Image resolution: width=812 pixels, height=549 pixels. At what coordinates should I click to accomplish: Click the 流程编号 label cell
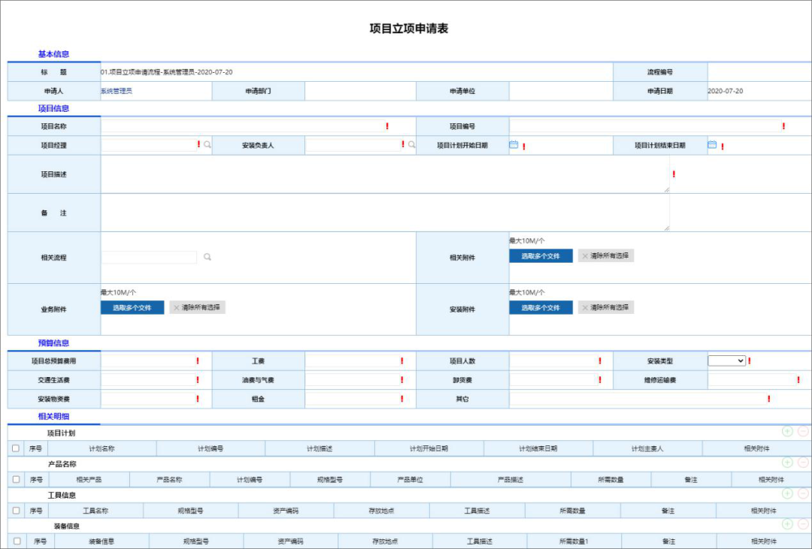[660, 72]
